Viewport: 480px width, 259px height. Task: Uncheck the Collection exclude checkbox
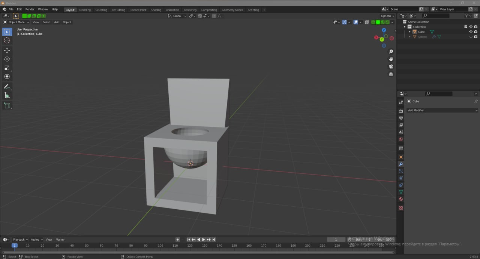(x=466, y=27)
